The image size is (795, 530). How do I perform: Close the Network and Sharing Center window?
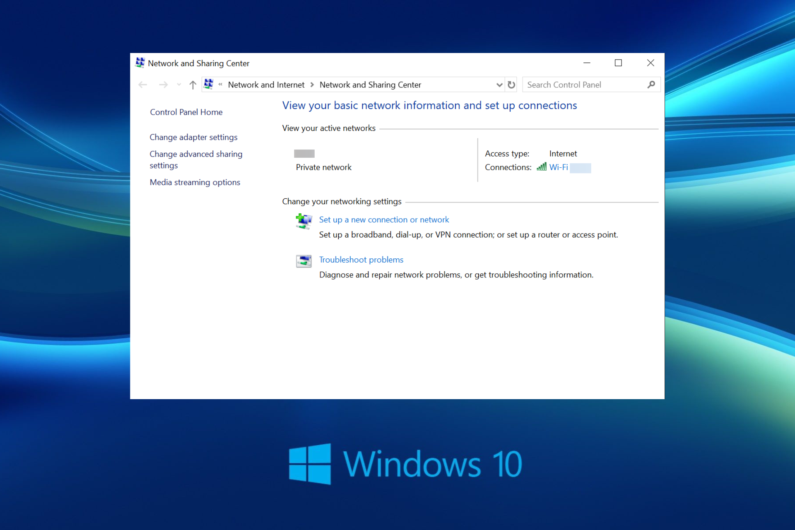[x=650, y=63]
